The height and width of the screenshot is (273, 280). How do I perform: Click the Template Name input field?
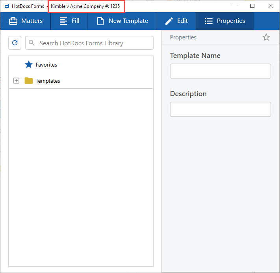pos(221,71)
